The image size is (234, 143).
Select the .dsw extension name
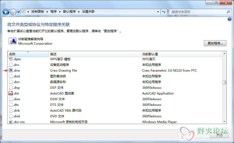click(17, 99)
